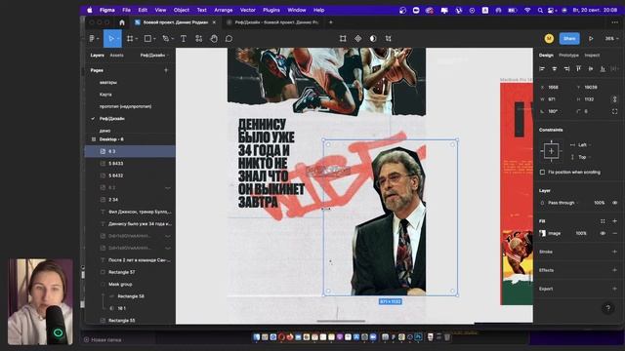The image size is (625, 351).
Task: Open the Apple menu
Action: click(x=90, y=10)
